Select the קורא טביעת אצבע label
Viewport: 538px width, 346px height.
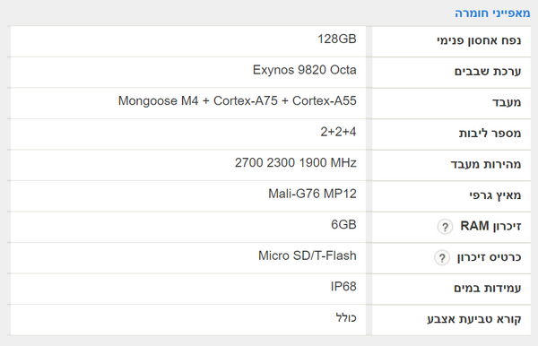tap(473, 319)
